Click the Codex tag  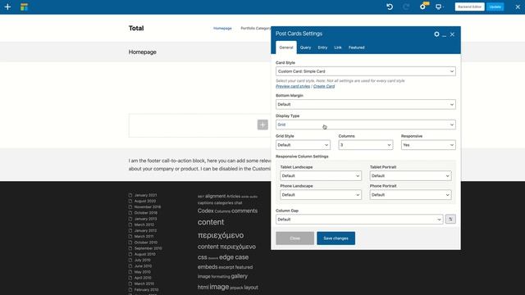click(x=206, y=211)
